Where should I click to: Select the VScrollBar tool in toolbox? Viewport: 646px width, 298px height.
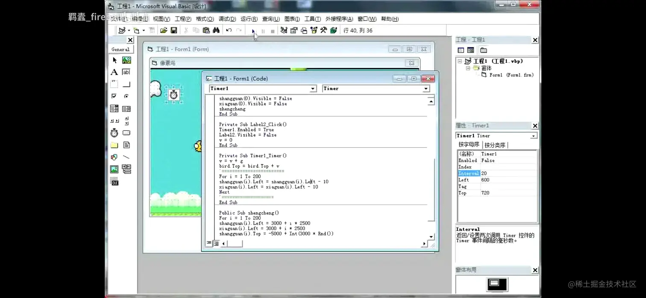(x=126, y=121)
